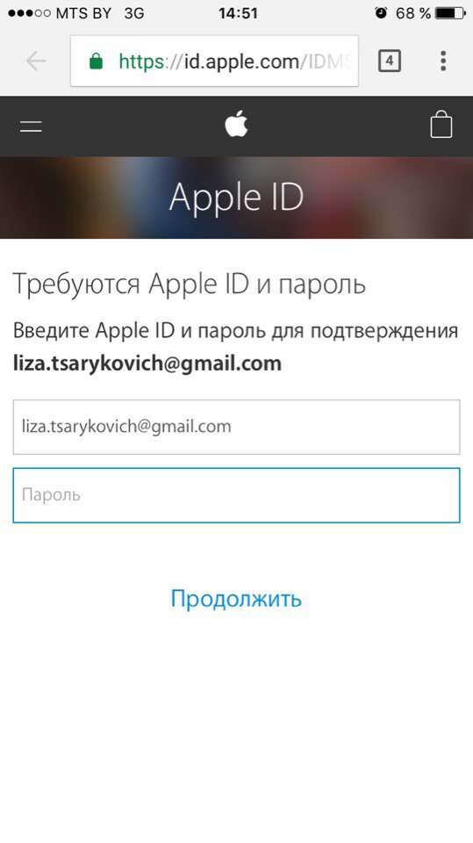473x843 pixels.
Task: Tap the browser back arrow
Action: [x=36, y=61]
